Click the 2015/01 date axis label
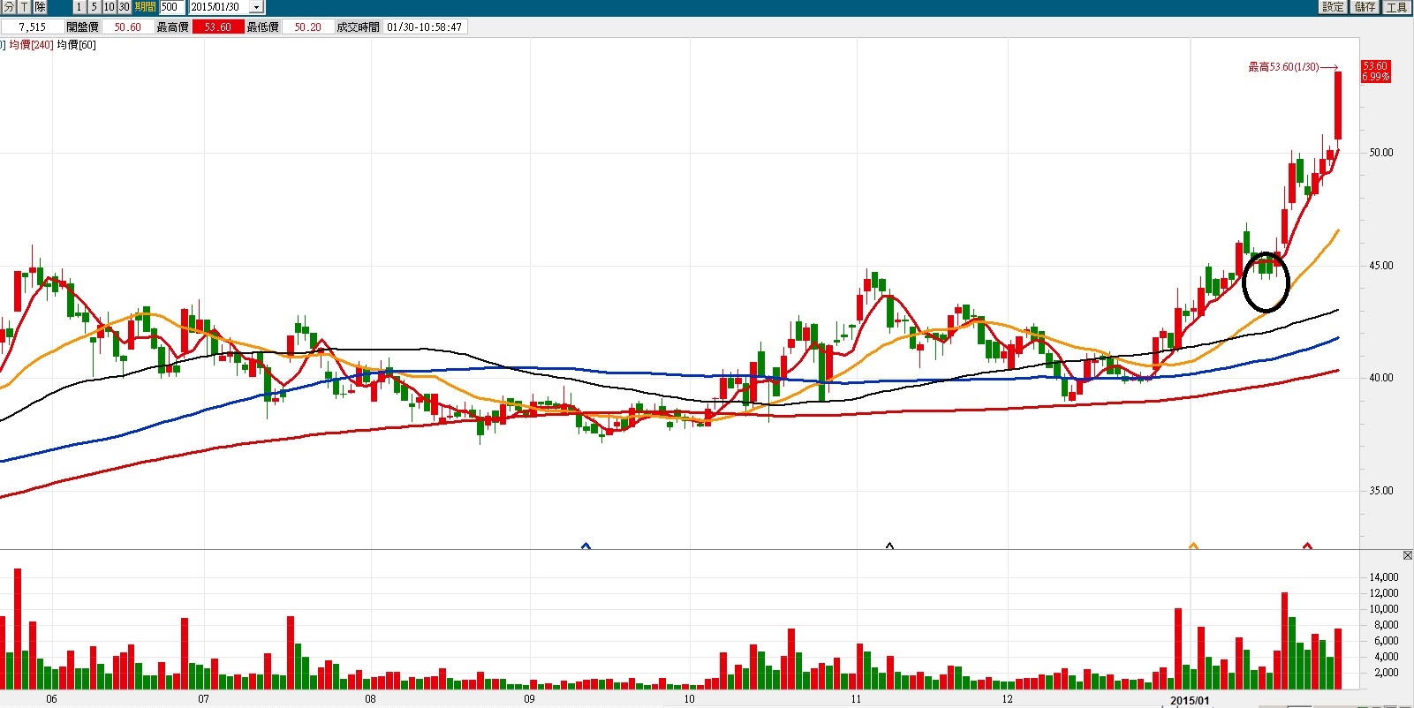 1191,700
